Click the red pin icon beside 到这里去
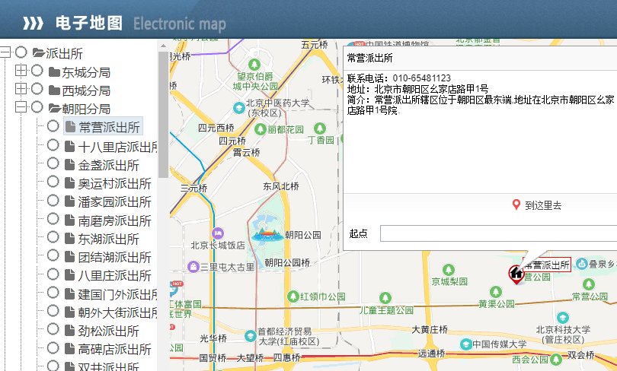Image resolution: width=617 pixels, height=371 pixels. pos(516,205)
